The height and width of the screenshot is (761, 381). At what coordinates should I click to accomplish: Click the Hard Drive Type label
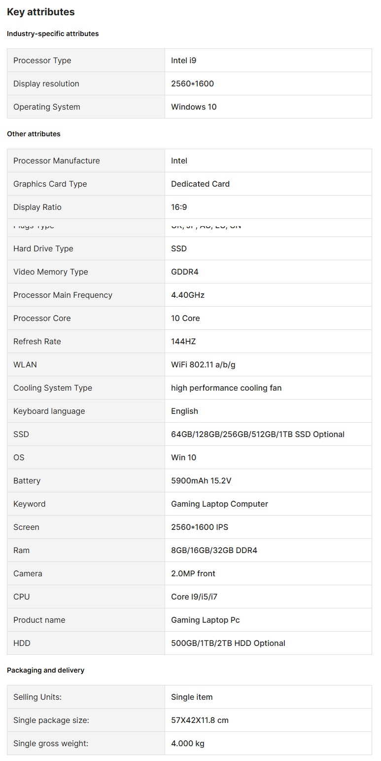(x=43, y=248)
